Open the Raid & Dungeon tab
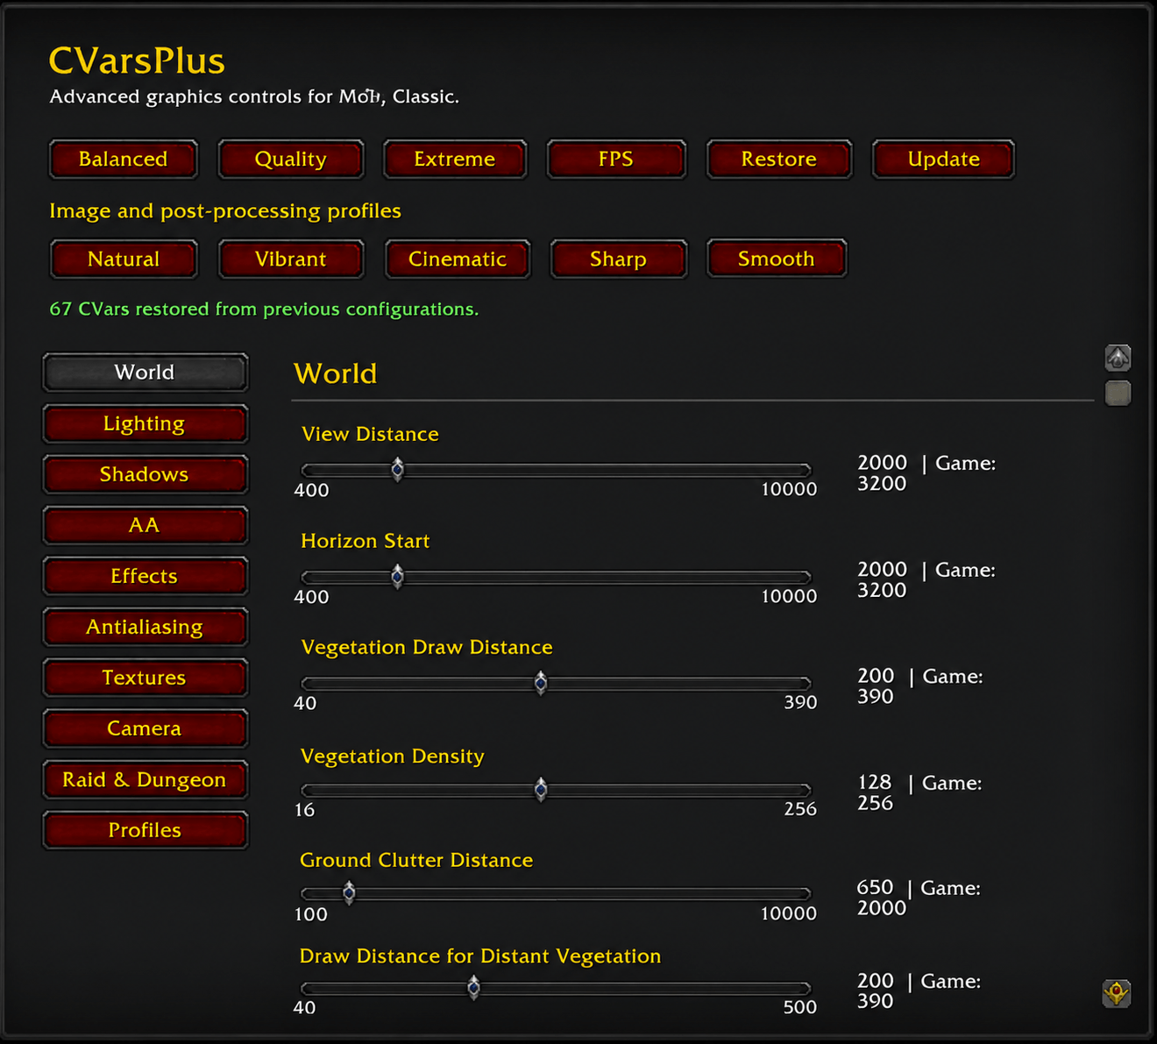 pyautogui.click(x=145, y=780)
